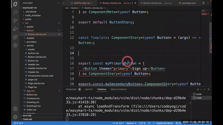Expand the OUTLINE section
Screen dimensions: 223x125
point(41,116)
